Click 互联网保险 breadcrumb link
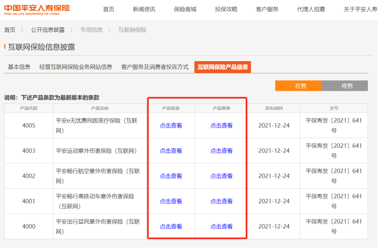 132,30
